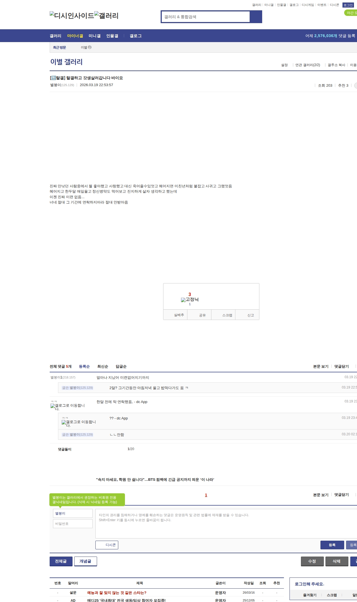Open 이별 ⓜ in recent visits
This screenshot has width=357, height=602.
[x=86, y=47]
